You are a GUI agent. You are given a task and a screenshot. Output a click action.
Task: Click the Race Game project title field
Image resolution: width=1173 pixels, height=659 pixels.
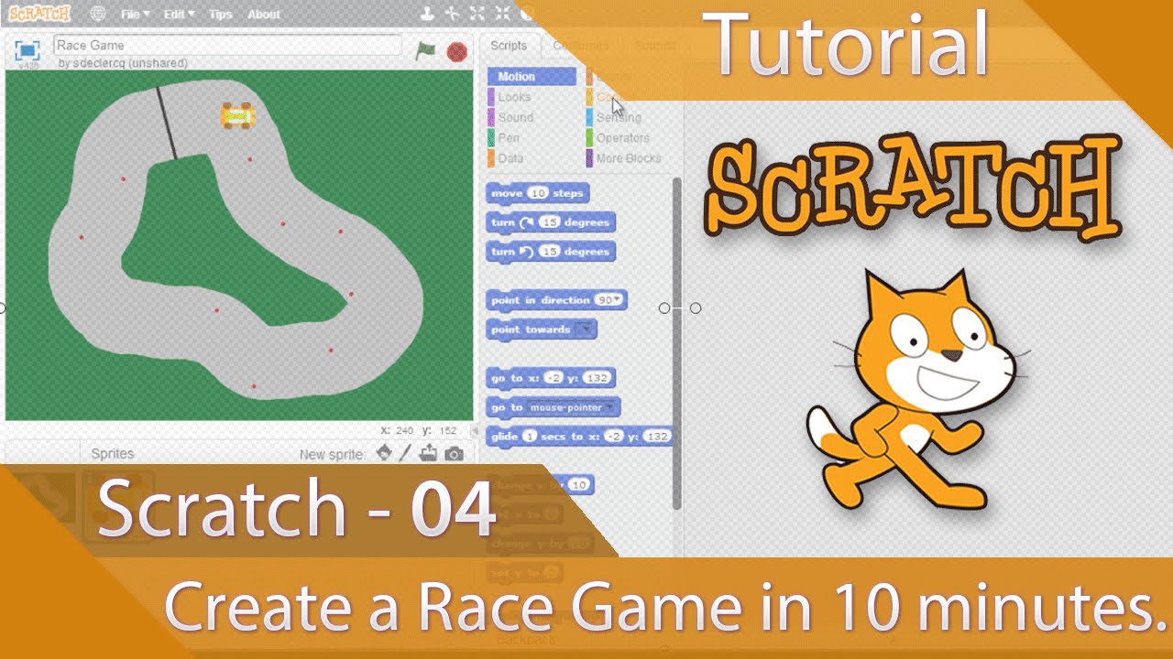tap(227, 45)
